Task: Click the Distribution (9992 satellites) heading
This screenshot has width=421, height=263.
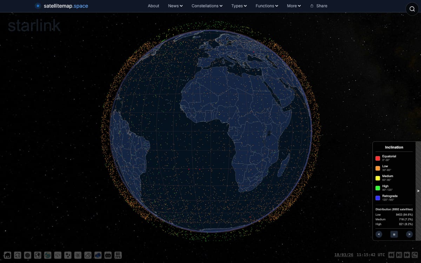Action: [x=394, y=209]
